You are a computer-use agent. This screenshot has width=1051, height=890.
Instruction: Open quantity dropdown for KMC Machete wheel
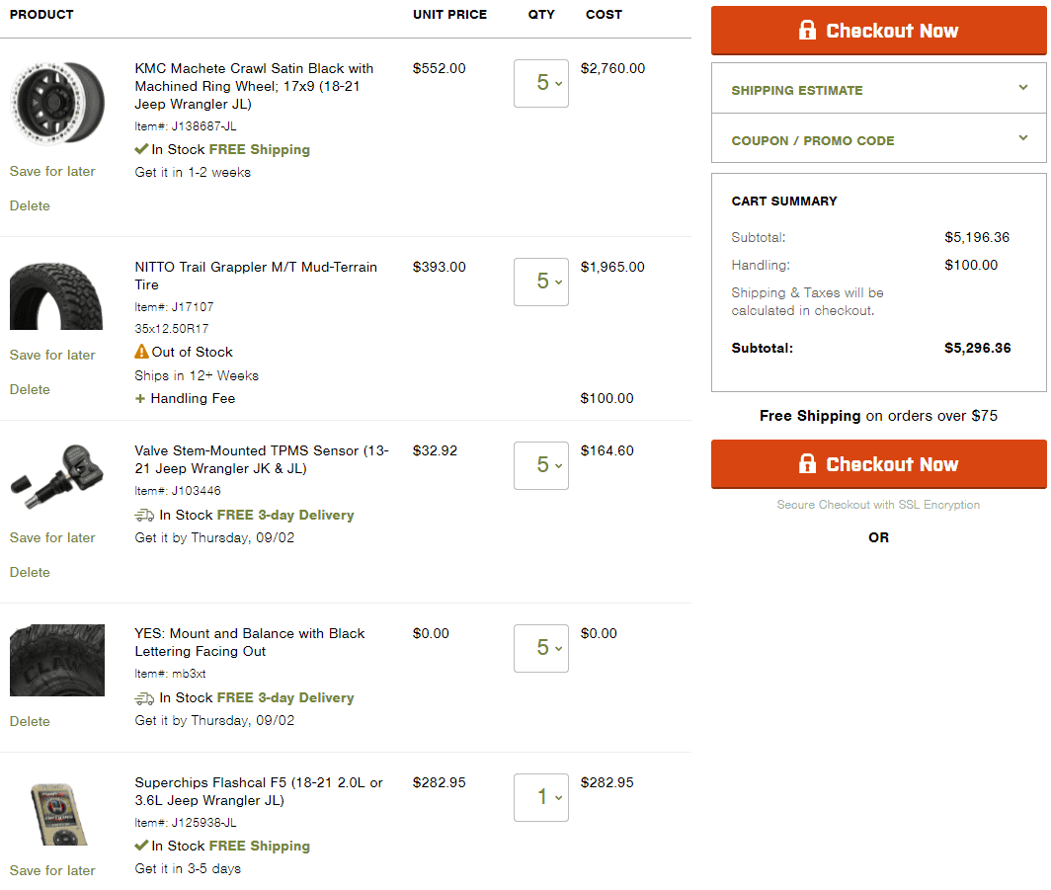[541, 83]
